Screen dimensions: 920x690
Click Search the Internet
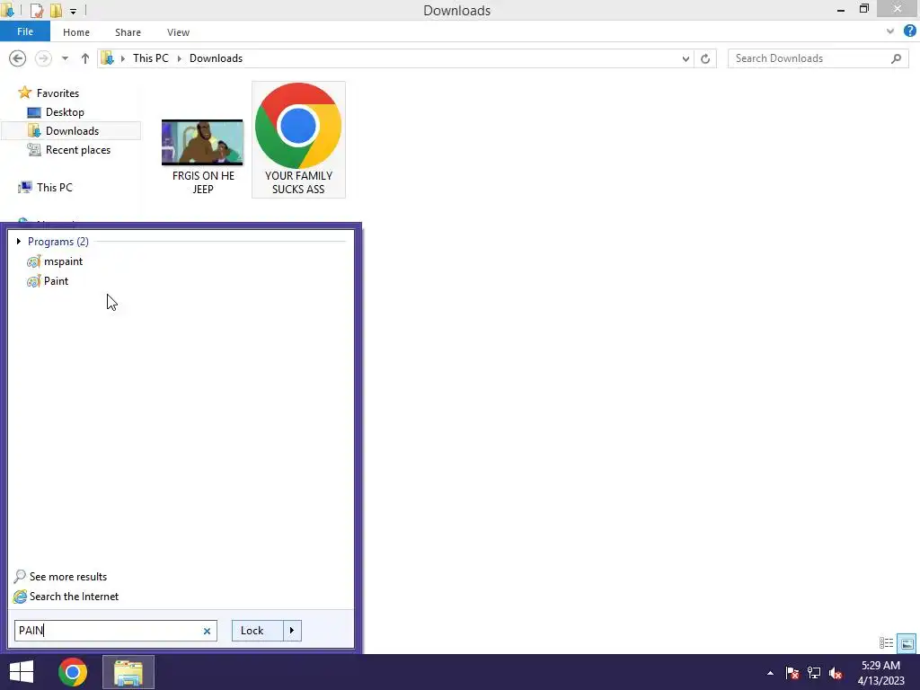(x=66, y=597)
